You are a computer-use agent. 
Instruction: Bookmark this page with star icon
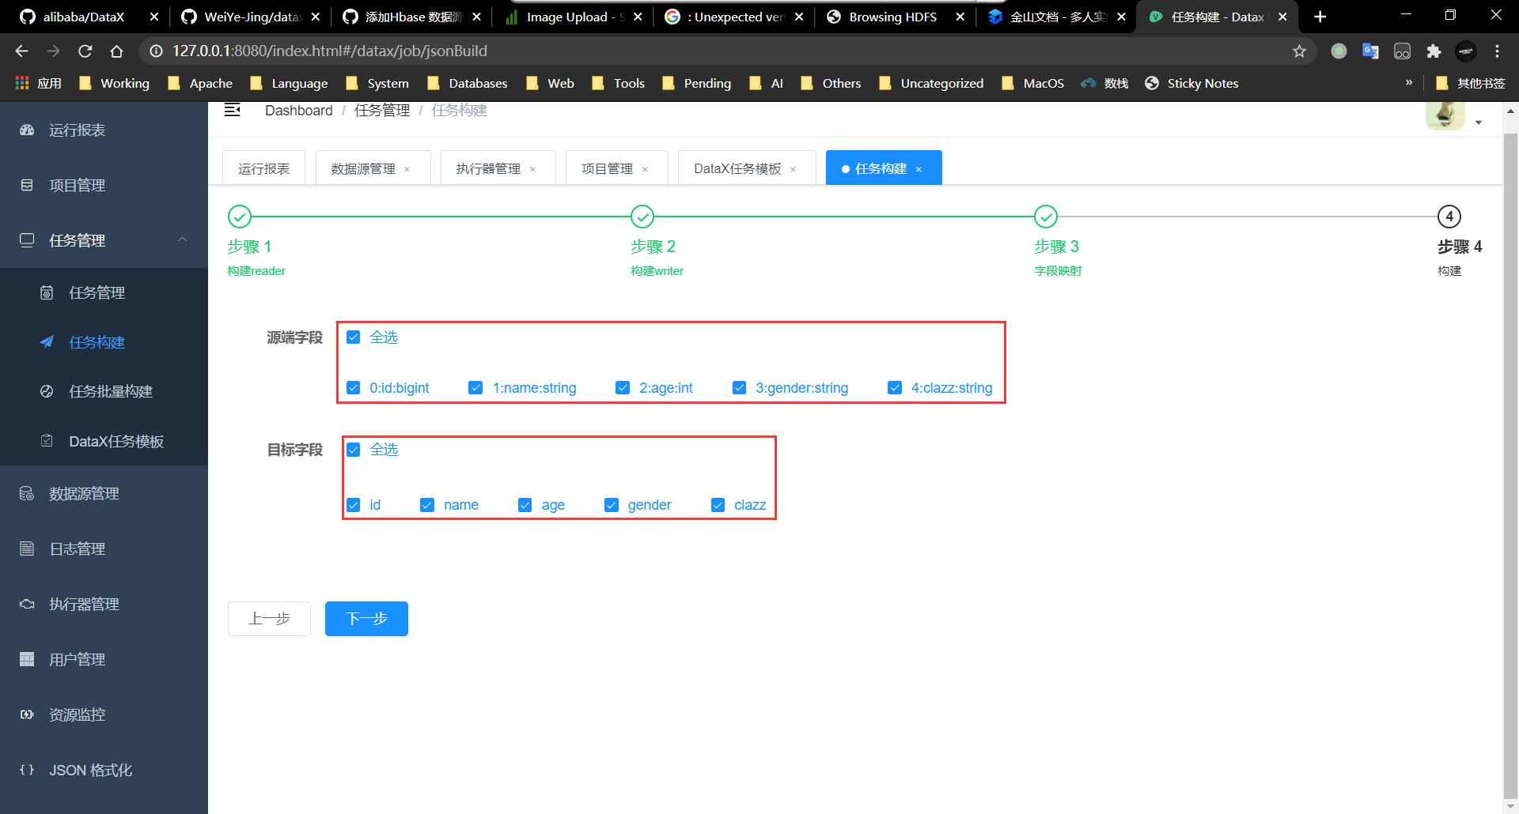pos(1299,51)
